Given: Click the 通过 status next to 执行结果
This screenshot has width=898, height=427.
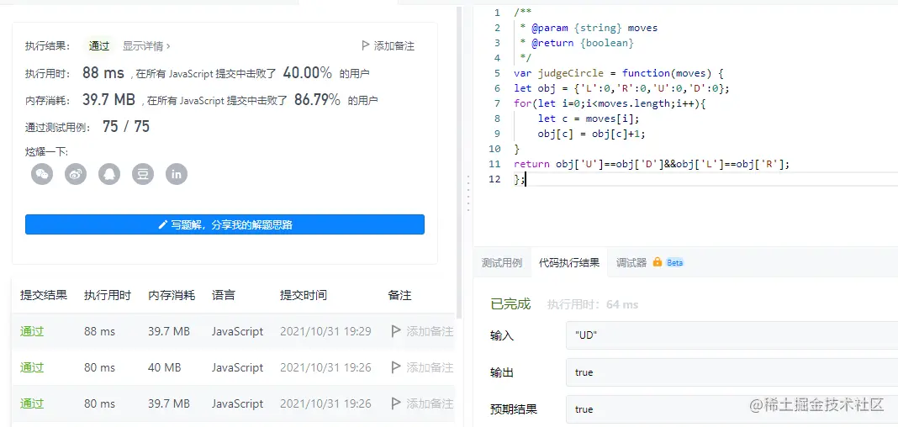Looking at the screenshot, I should coord(99,46).
